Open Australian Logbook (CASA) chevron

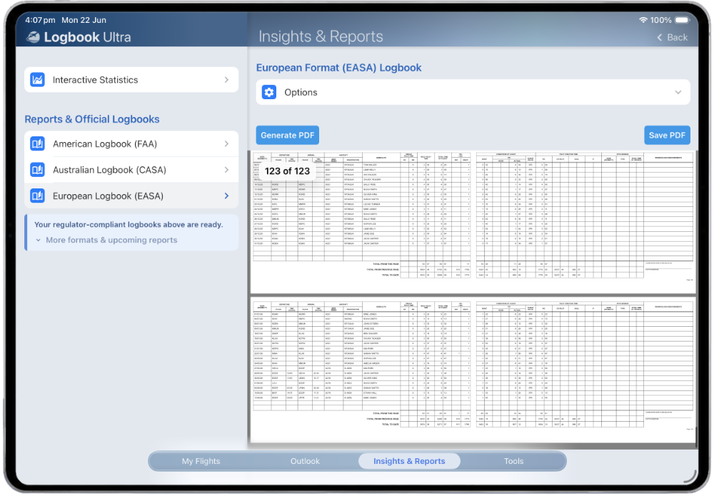pyautogui.click(x=226, y=170)
